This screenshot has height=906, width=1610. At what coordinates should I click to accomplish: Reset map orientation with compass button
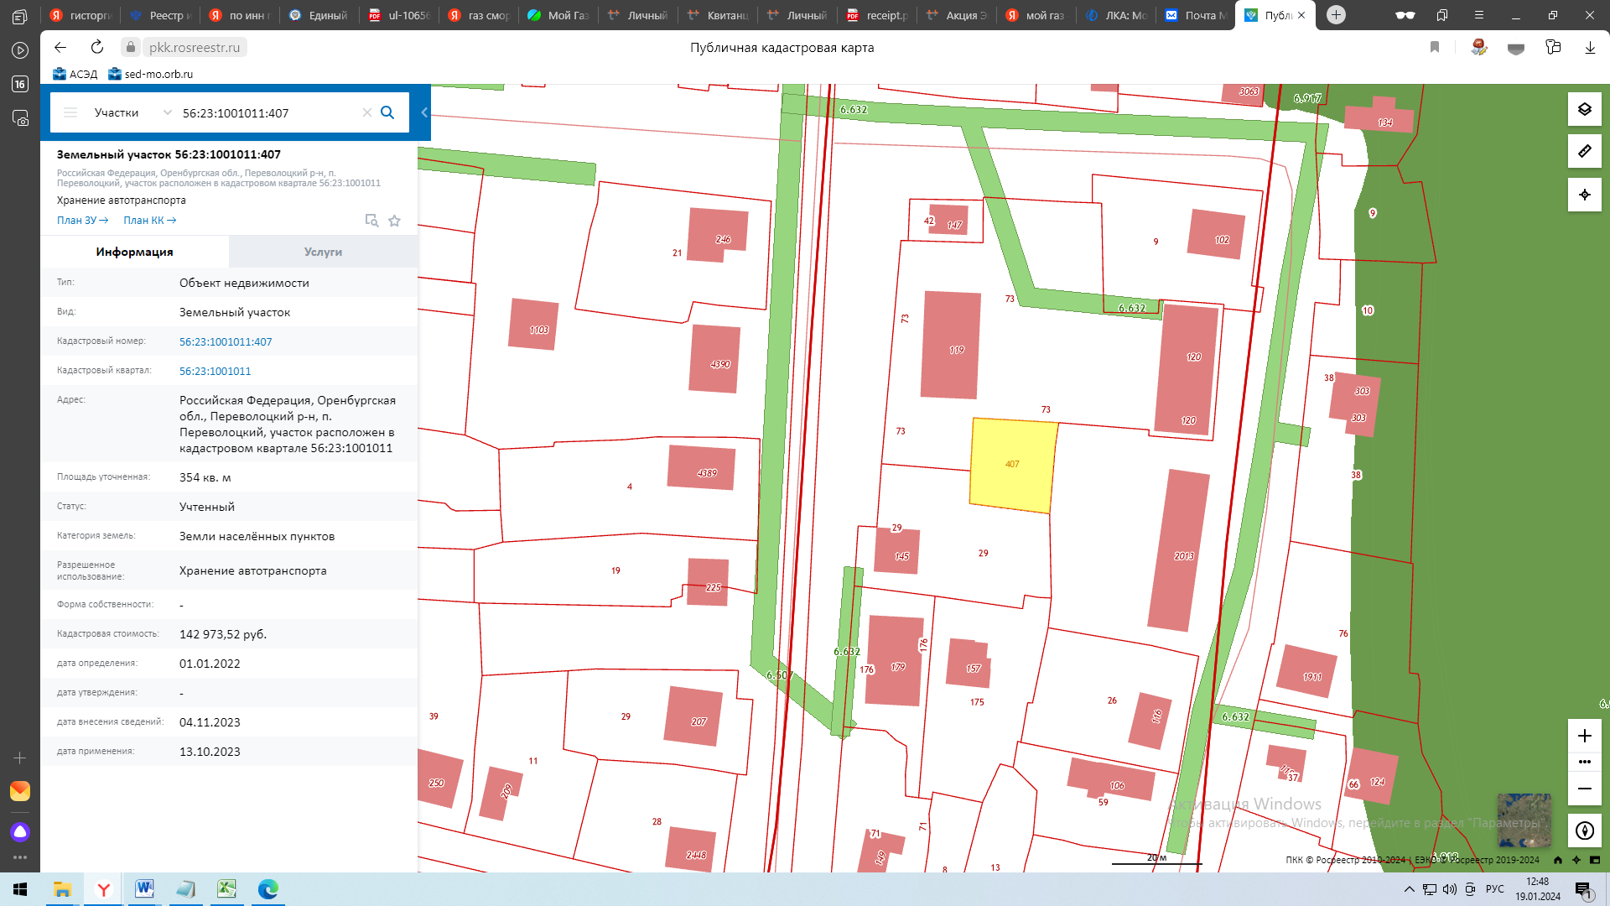[1584, 830]
